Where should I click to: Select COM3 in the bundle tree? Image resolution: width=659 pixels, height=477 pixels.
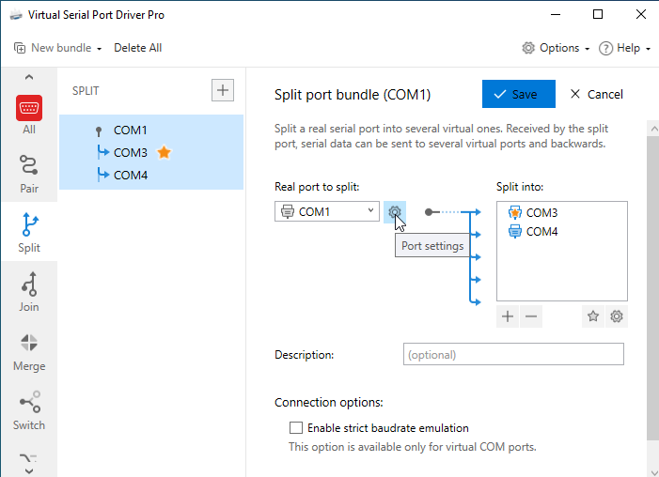click(131, 152)
